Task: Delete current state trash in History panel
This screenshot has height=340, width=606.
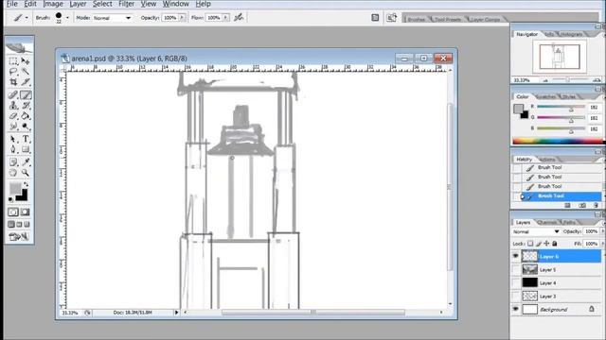Action: coord(596,206)
